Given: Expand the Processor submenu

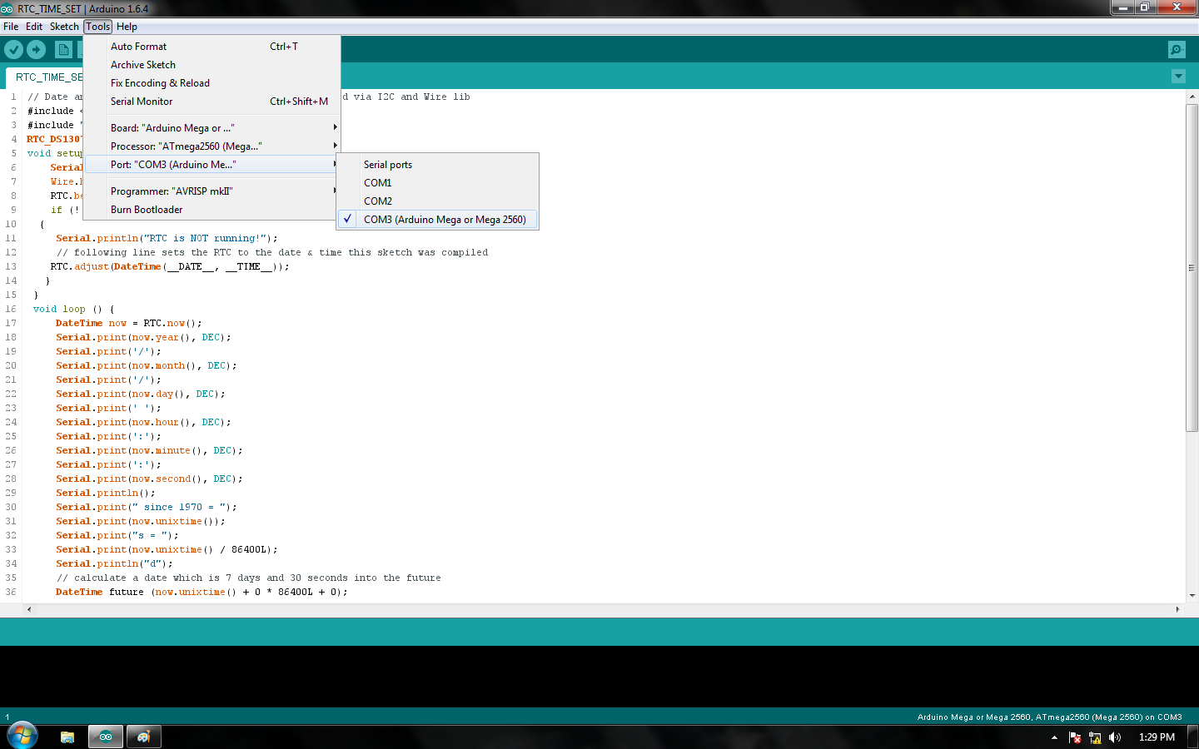Looking at the screenshot, I should coord(212,146).
